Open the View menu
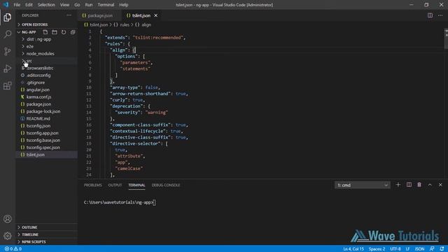448x252 pixels. (x=64, y=5)
